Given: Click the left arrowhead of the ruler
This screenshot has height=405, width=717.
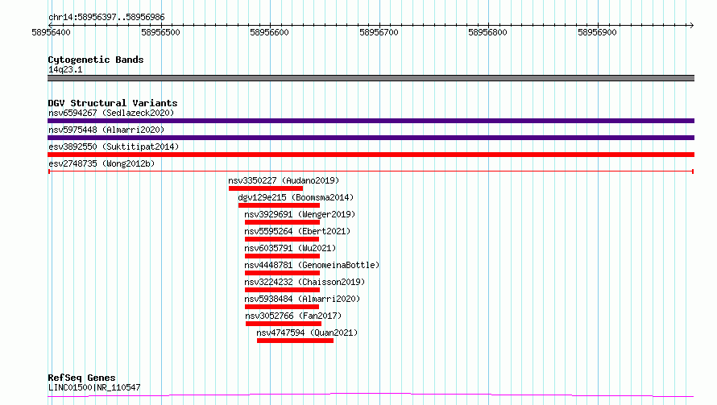Looking at the screenshot, I should point(50,25).
